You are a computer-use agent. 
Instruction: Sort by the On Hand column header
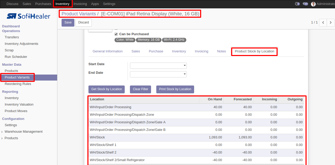pos(211,99)
